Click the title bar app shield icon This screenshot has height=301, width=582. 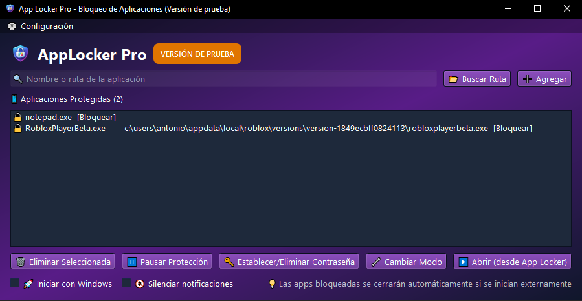click(x=10, y=8)
